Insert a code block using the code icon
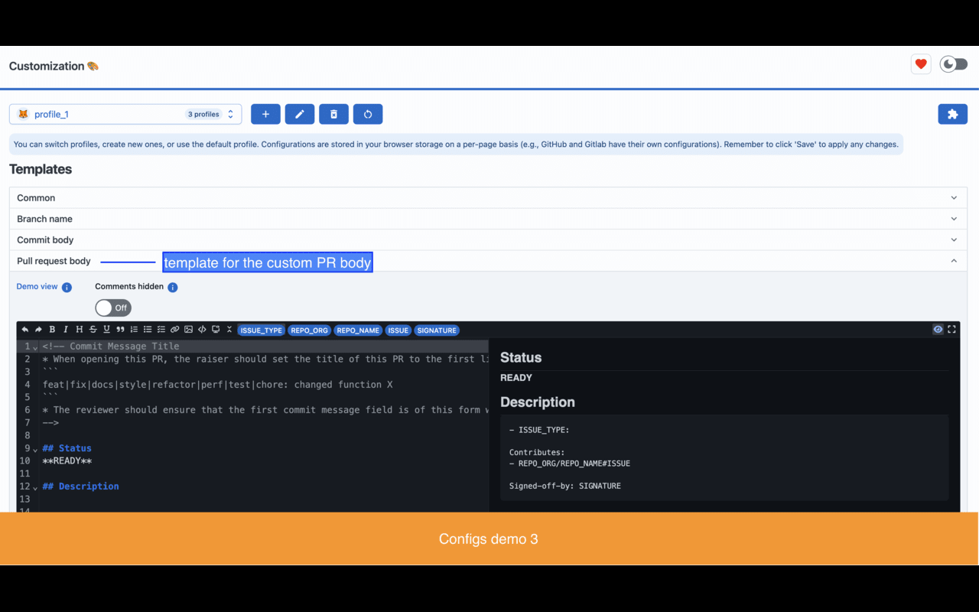 click(x=202, y=329)
